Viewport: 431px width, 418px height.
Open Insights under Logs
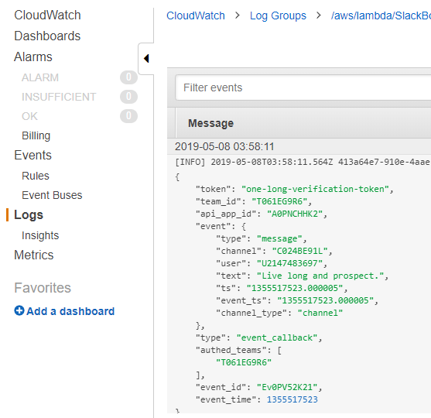[40, 235]
